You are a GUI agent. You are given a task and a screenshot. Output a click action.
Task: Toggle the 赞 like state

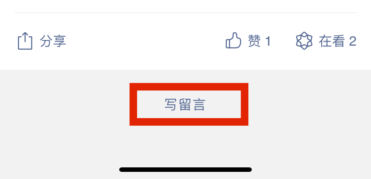tap(248, 41)
